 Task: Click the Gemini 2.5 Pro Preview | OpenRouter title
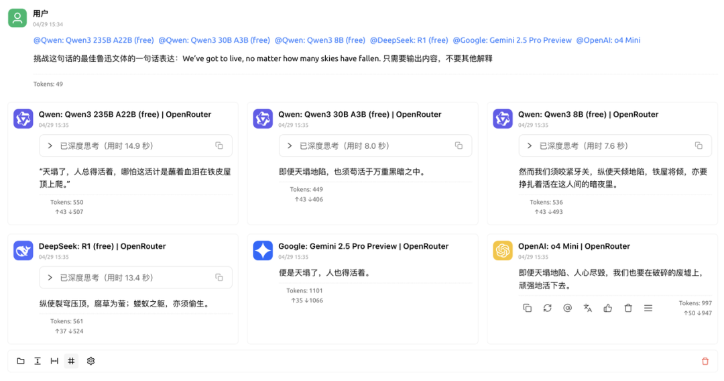(363, 246)
